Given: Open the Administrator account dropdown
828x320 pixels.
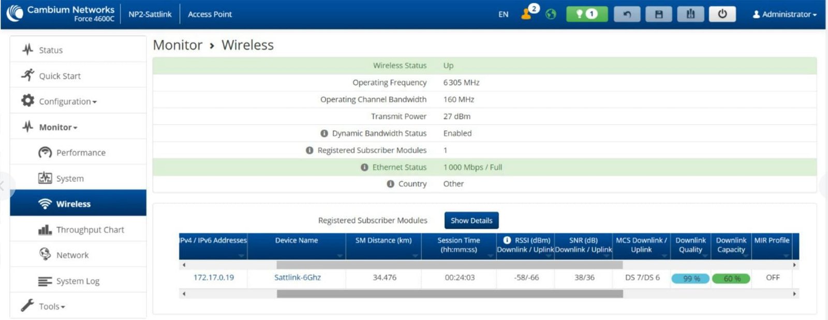Looking at the screenshot, I should [785, 14].
